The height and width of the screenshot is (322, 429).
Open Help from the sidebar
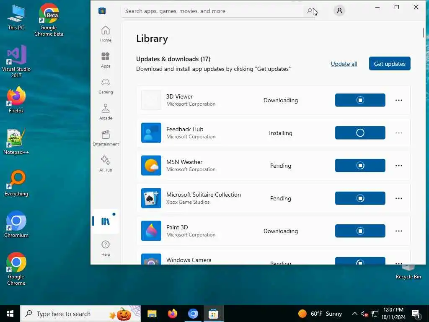click(106, 249)
